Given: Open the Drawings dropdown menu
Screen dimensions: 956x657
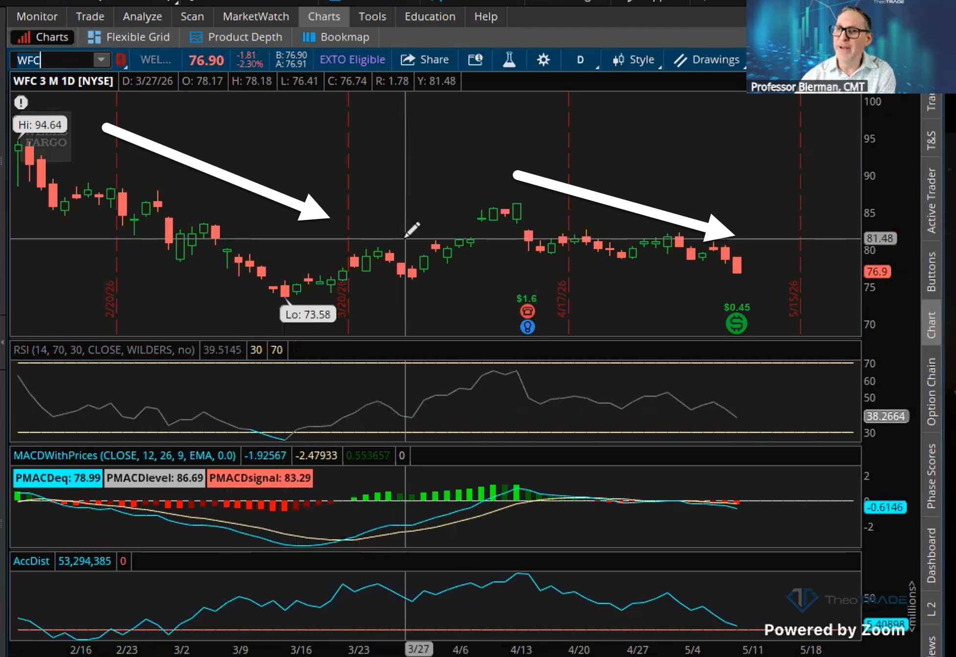Looking at the screenshot, I should point(707,60).
